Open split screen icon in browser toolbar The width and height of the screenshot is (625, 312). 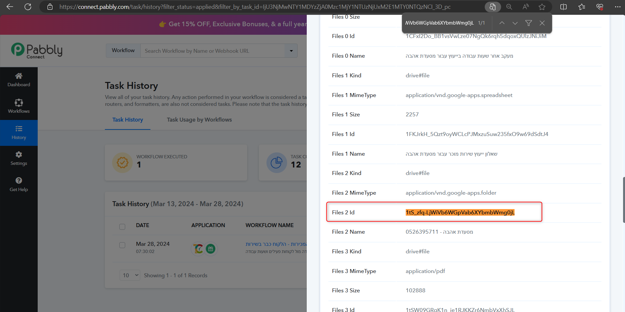[x=564, y=7]
